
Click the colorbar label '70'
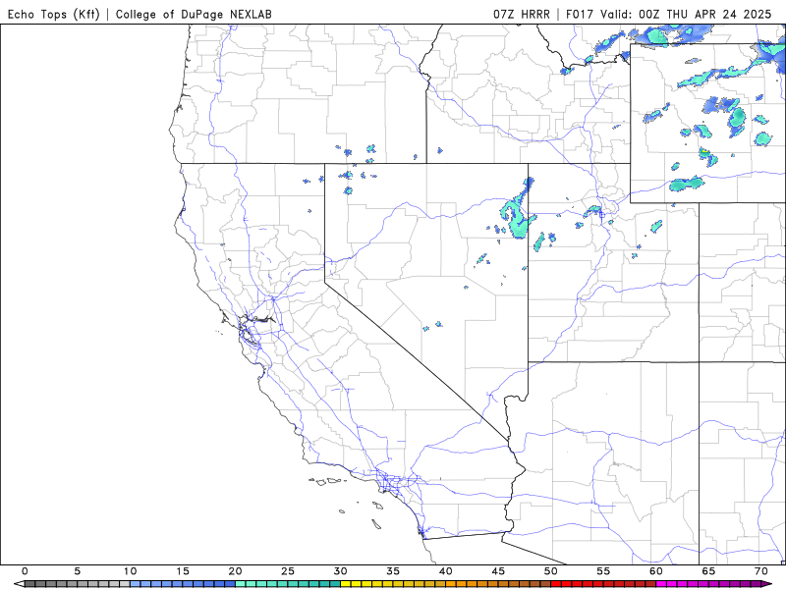coord(761,571)
